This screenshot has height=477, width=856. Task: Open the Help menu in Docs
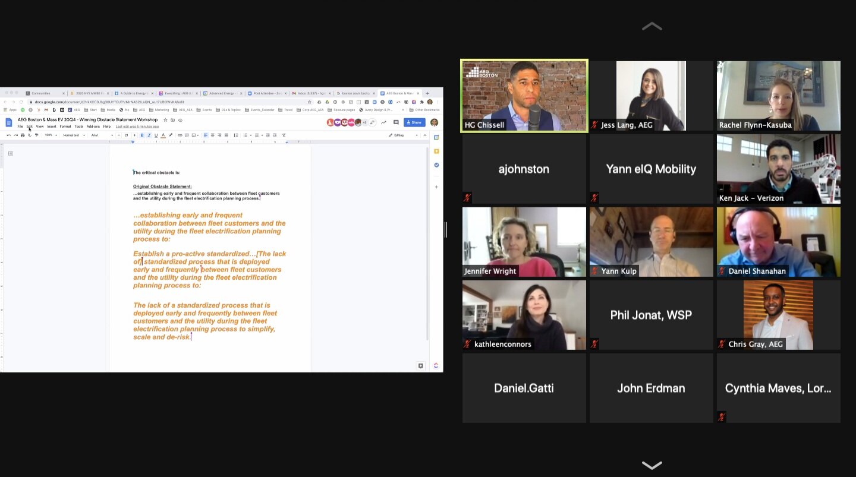point(107,127)
